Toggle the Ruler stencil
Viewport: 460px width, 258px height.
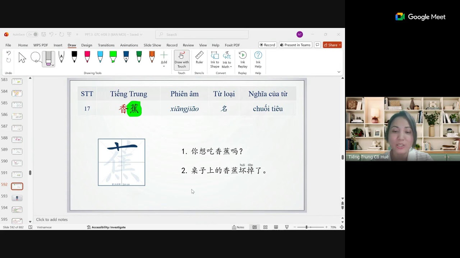pyautogui.click(x=199, y=58)
